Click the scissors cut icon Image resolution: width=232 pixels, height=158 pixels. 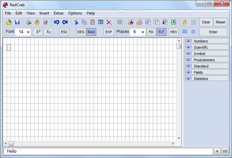click(x=76, y=22)
